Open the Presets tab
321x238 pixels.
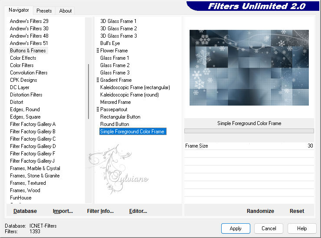(x=44, y=11)
